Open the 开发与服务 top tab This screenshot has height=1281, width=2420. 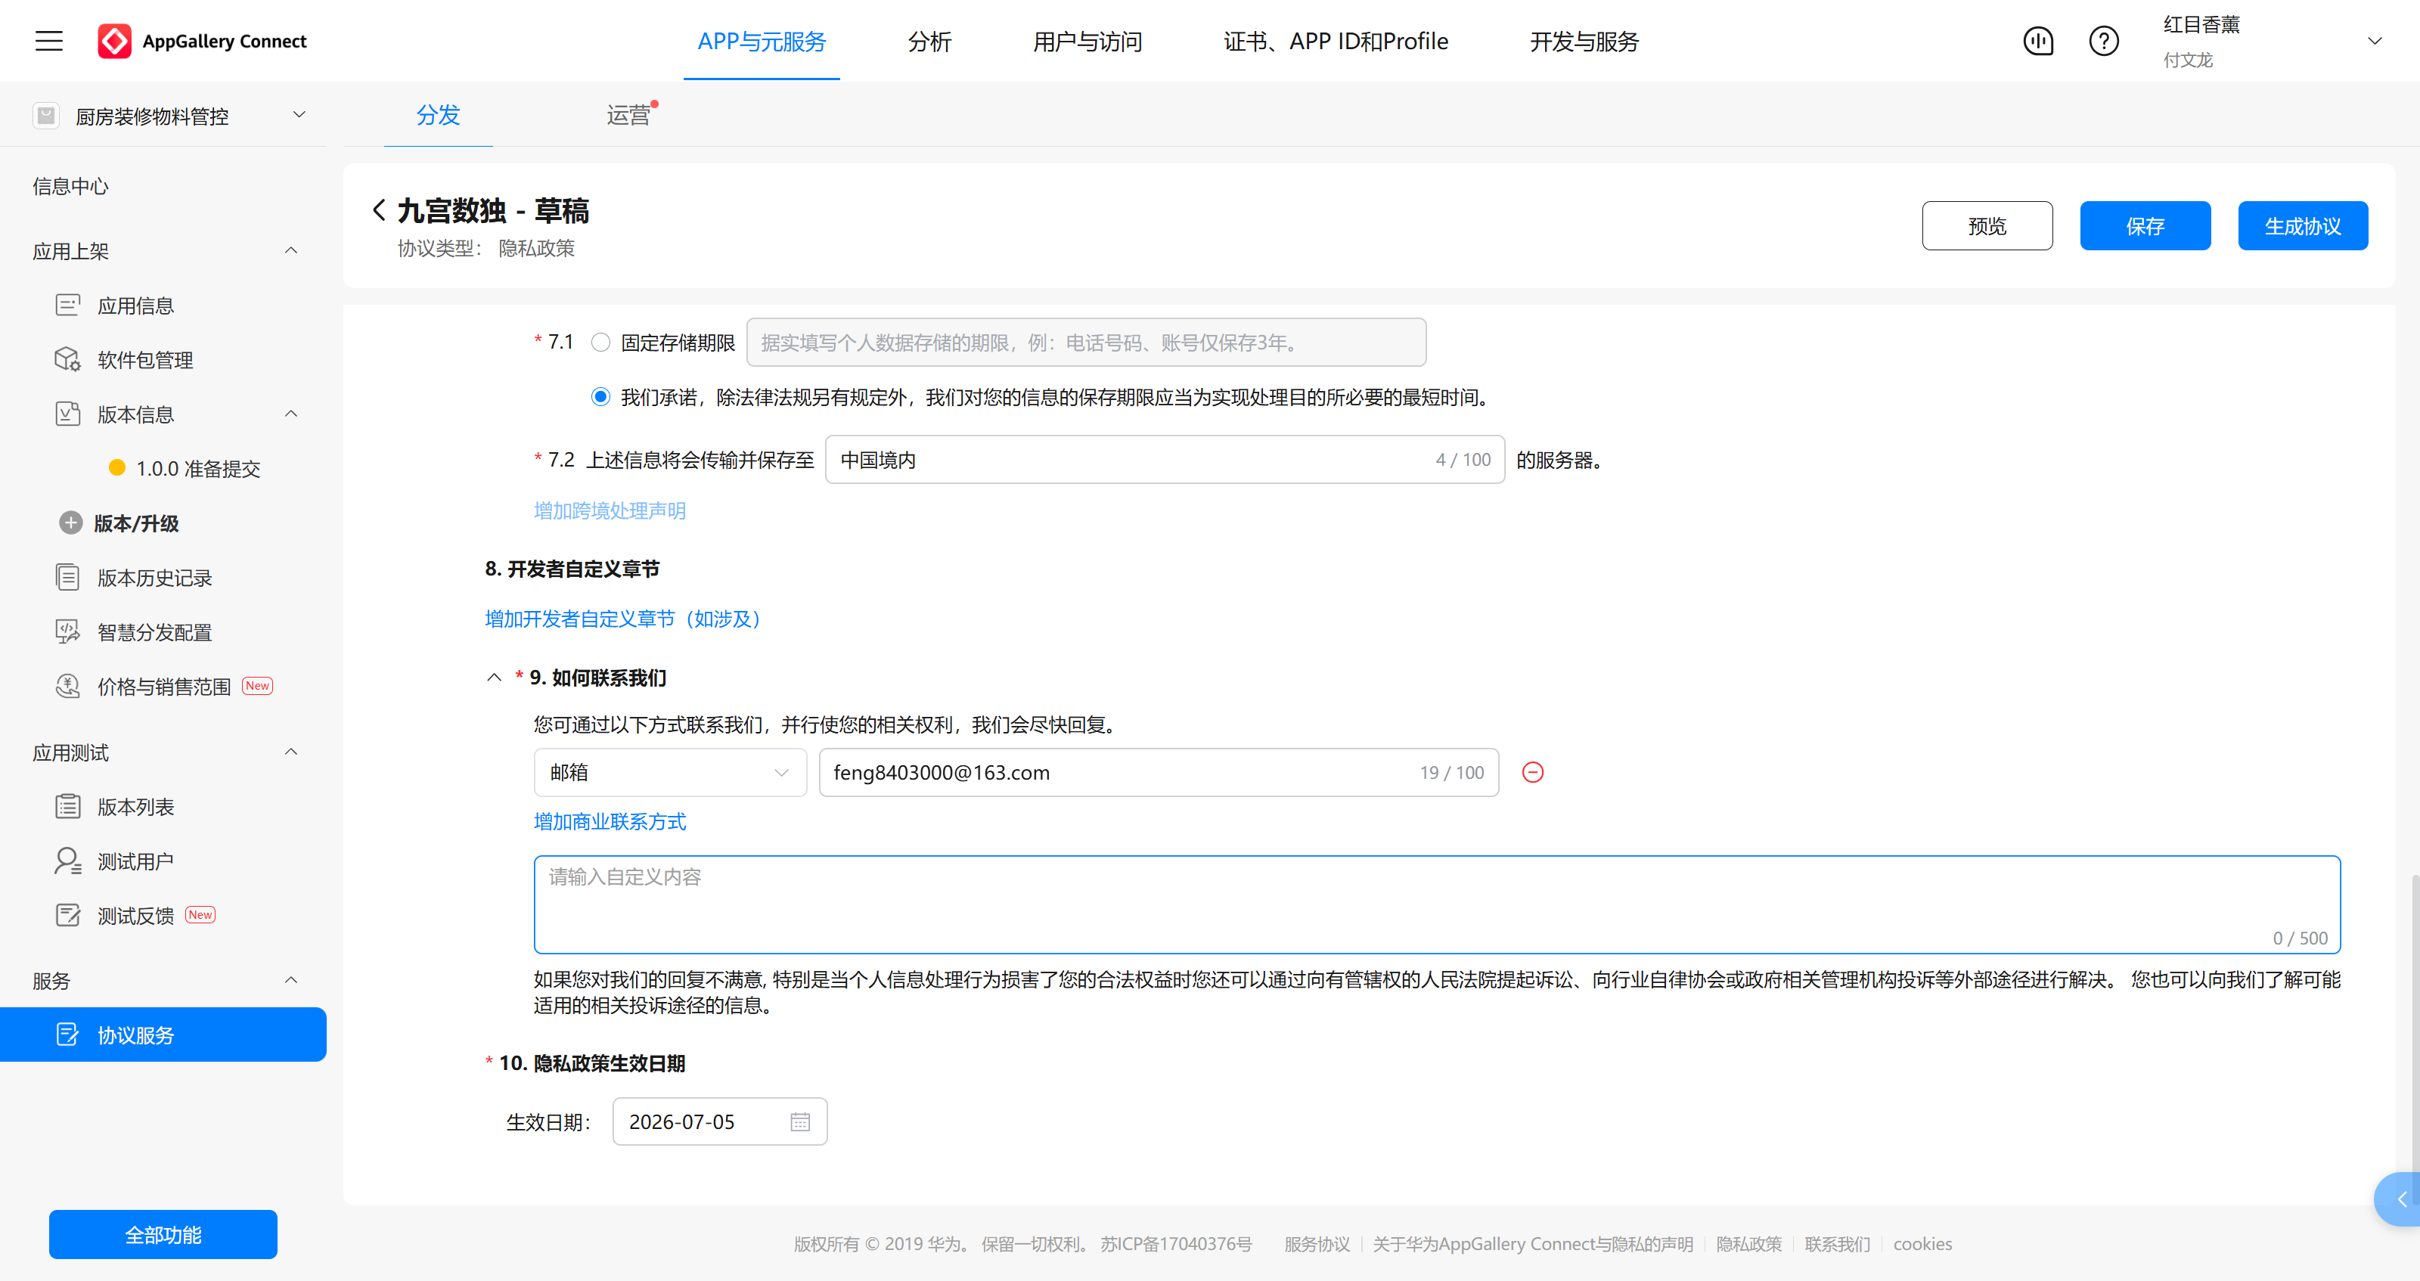[x=1584, y=42]
